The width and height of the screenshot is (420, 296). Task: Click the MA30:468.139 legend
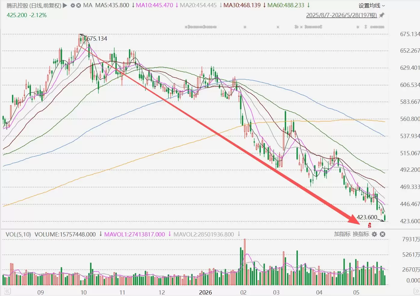pos(242,5)
